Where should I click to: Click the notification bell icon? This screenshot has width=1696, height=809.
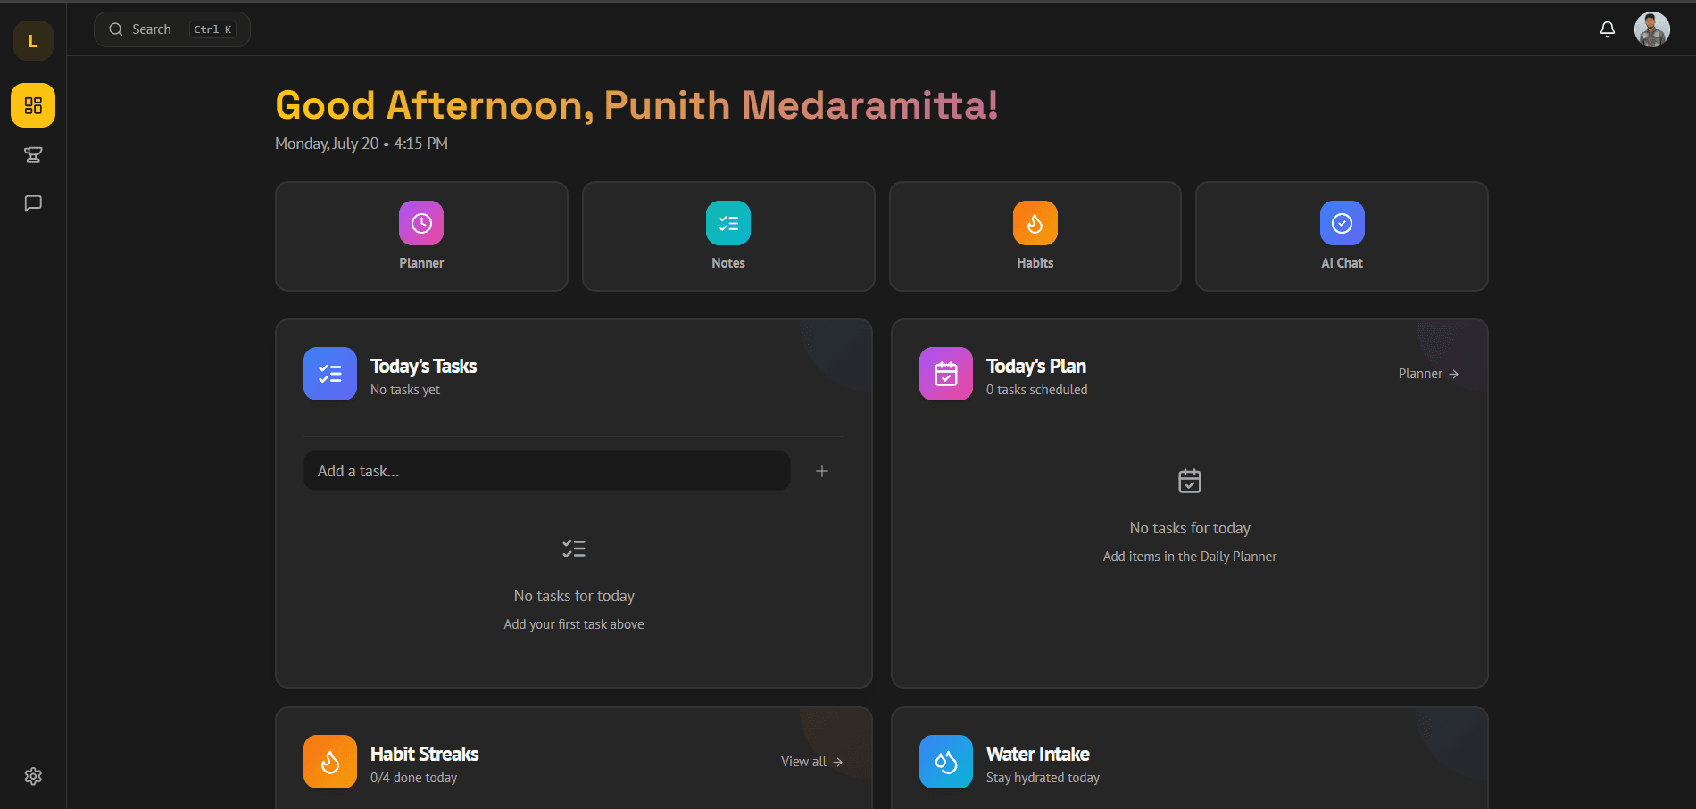coord(1607,29)
